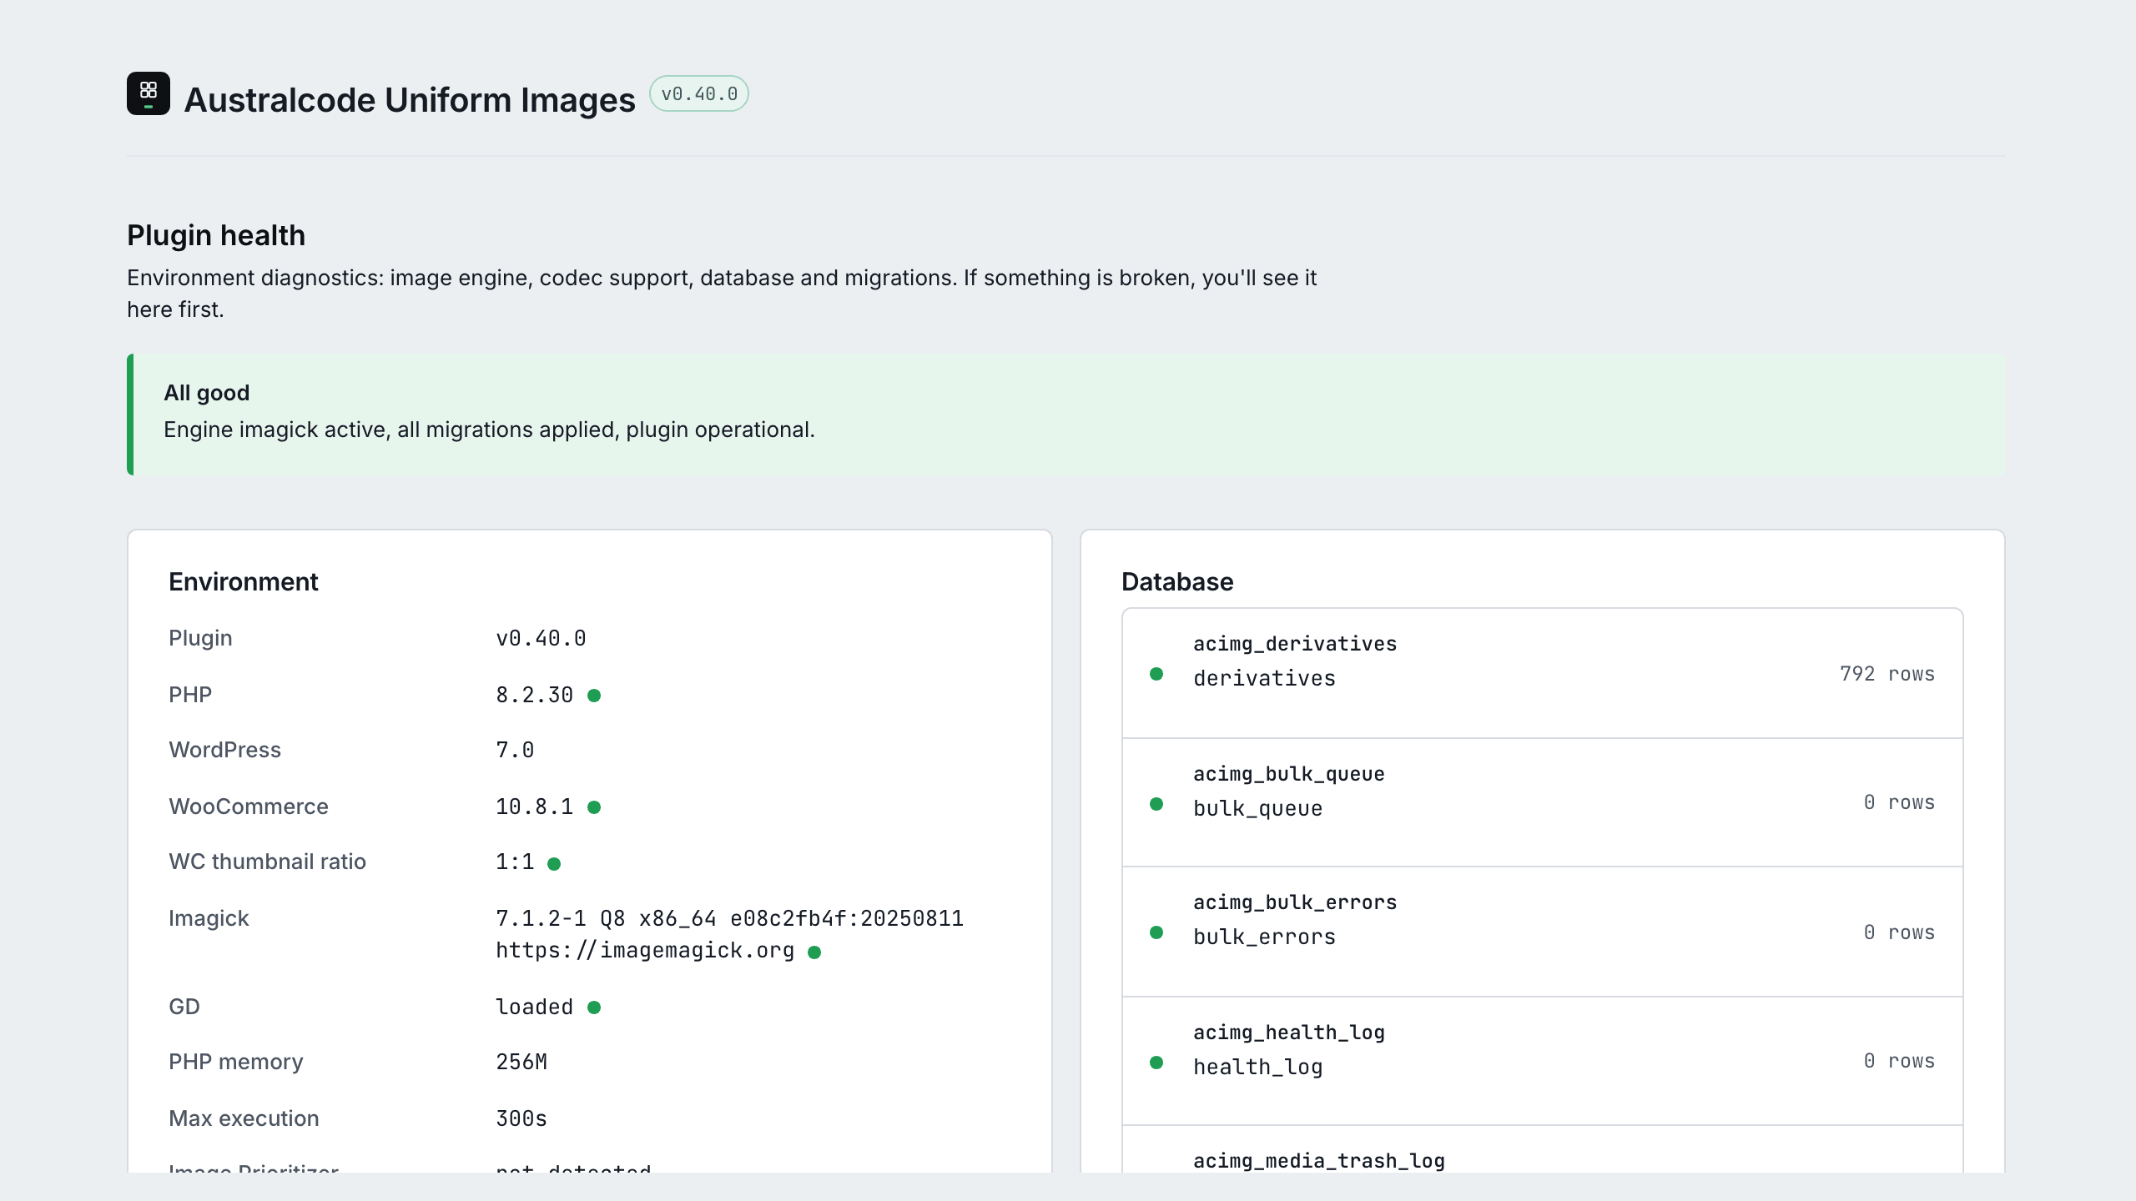Click the acimg_derivatives table name
Viewport: 2136px width, 1201px height.
point(1295,644)
